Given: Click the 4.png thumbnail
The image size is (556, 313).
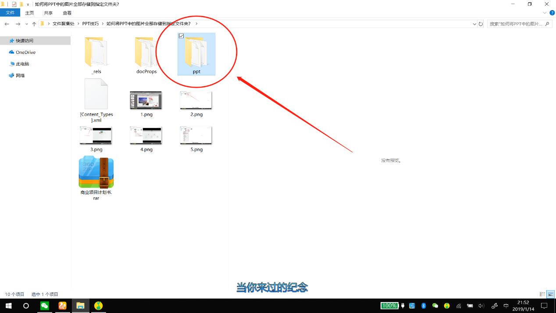Looking at the screenshot, I should pos(146,135).
